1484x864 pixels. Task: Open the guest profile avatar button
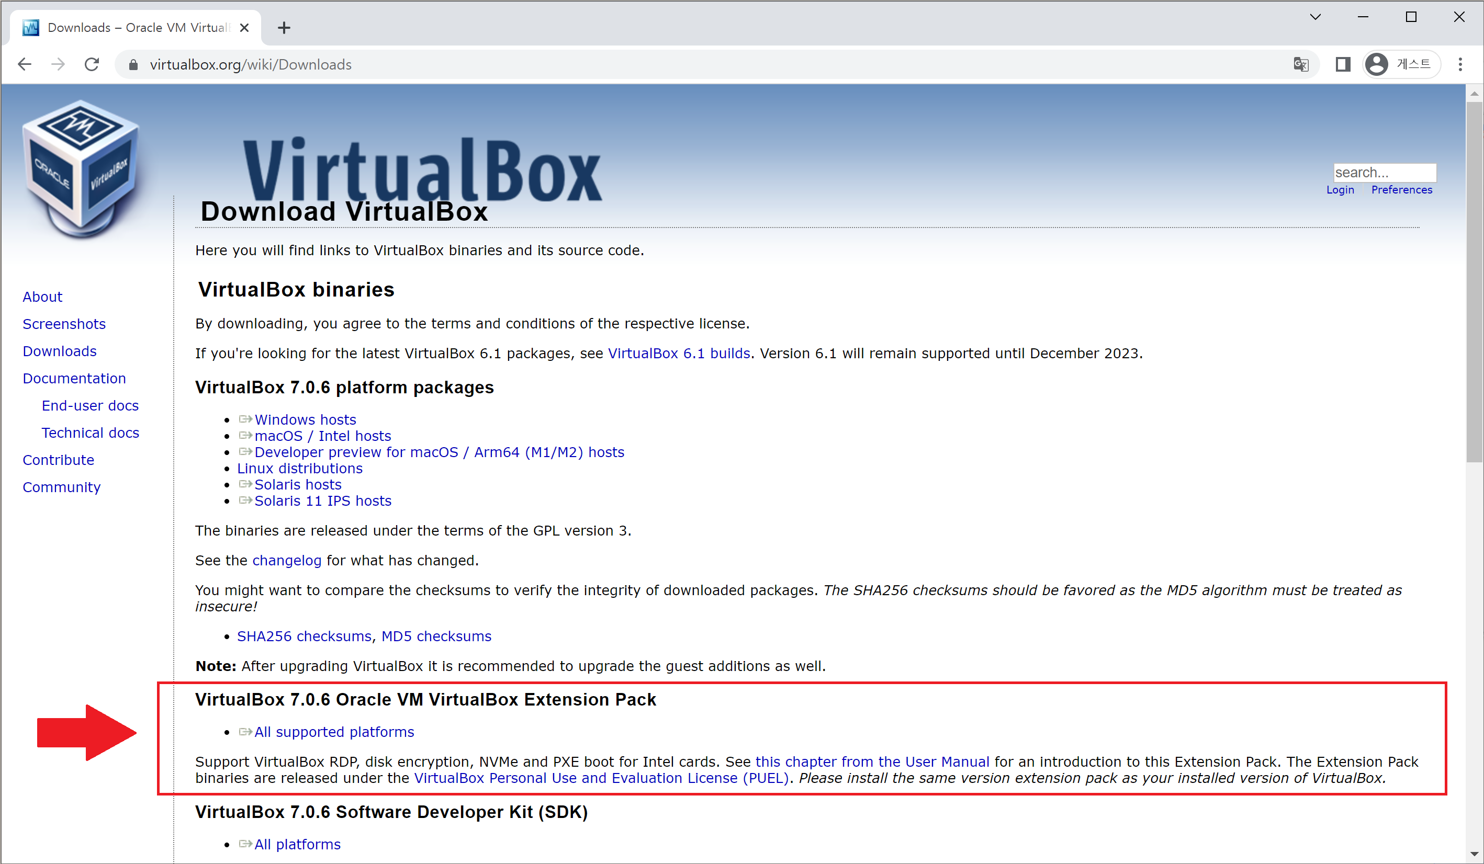(x=1401, y=64)
